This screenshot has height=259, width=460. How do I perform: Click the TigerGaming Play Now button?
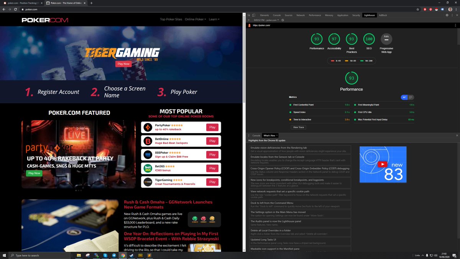[x=123, y=64]
